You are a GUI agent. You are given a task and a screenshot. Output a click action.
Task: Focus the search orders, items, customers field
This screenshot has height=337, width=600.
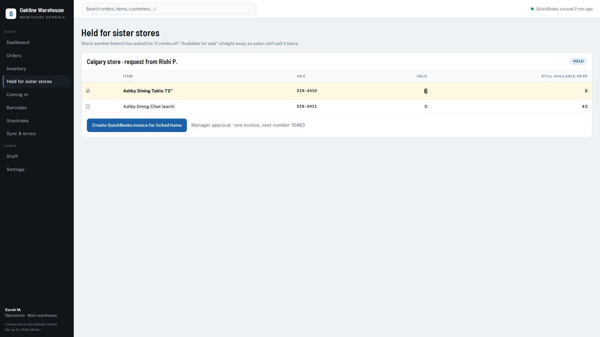pyautogui.click(x=169, y=9)
